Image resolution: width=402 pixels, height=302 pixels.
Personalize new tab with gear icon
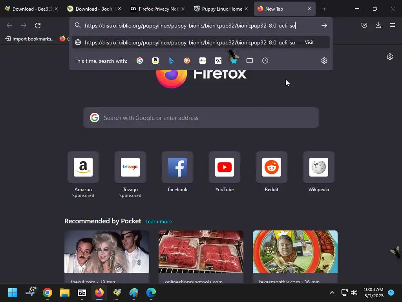390,57
